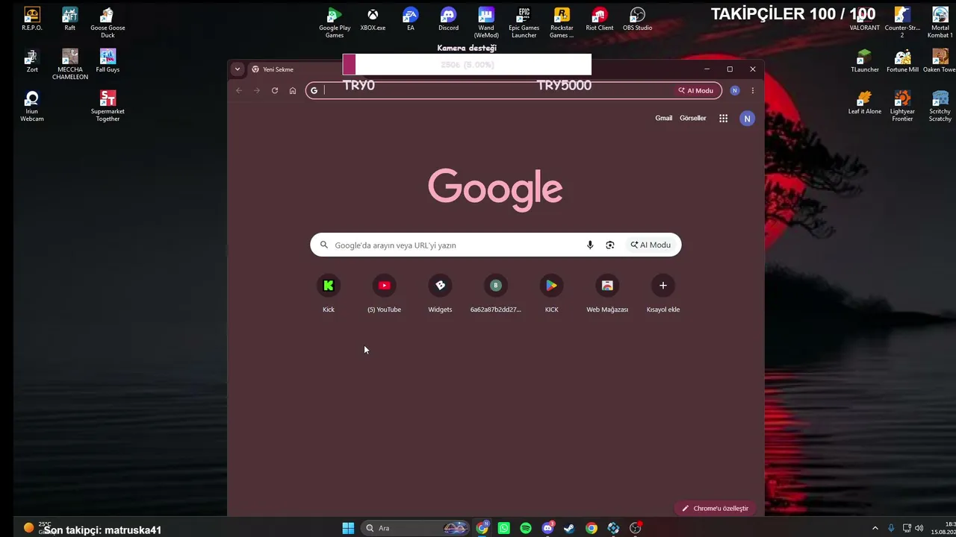Open WhatsApp from the taskbar
The width and height of the screenshot is (956, 537).
pyautogui.click(x=504, y=528)
